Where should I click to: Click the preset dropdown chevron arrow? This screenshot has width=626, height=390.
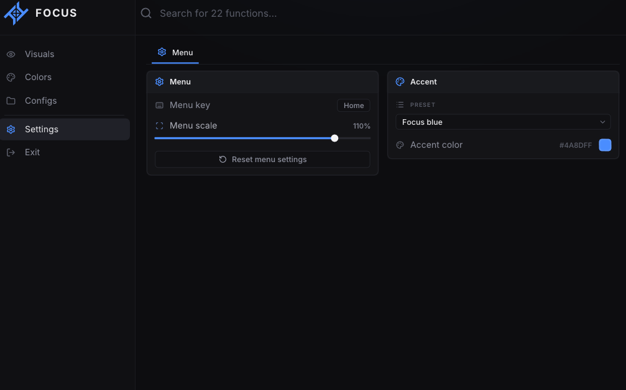(602, 122)
